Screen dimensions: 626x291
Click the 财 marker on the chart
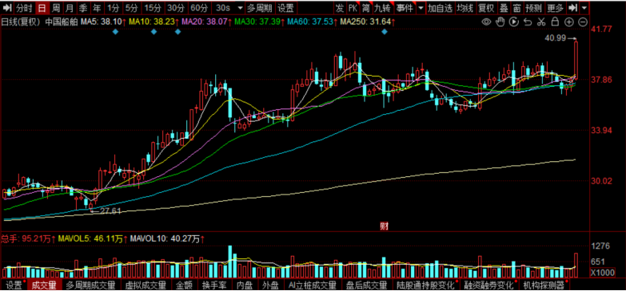click(x=384, y=226)
